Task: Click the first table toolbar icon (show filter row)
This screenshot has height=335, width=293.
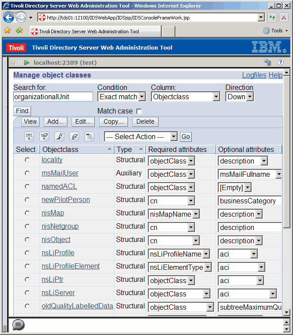Action: pos(29,136)
